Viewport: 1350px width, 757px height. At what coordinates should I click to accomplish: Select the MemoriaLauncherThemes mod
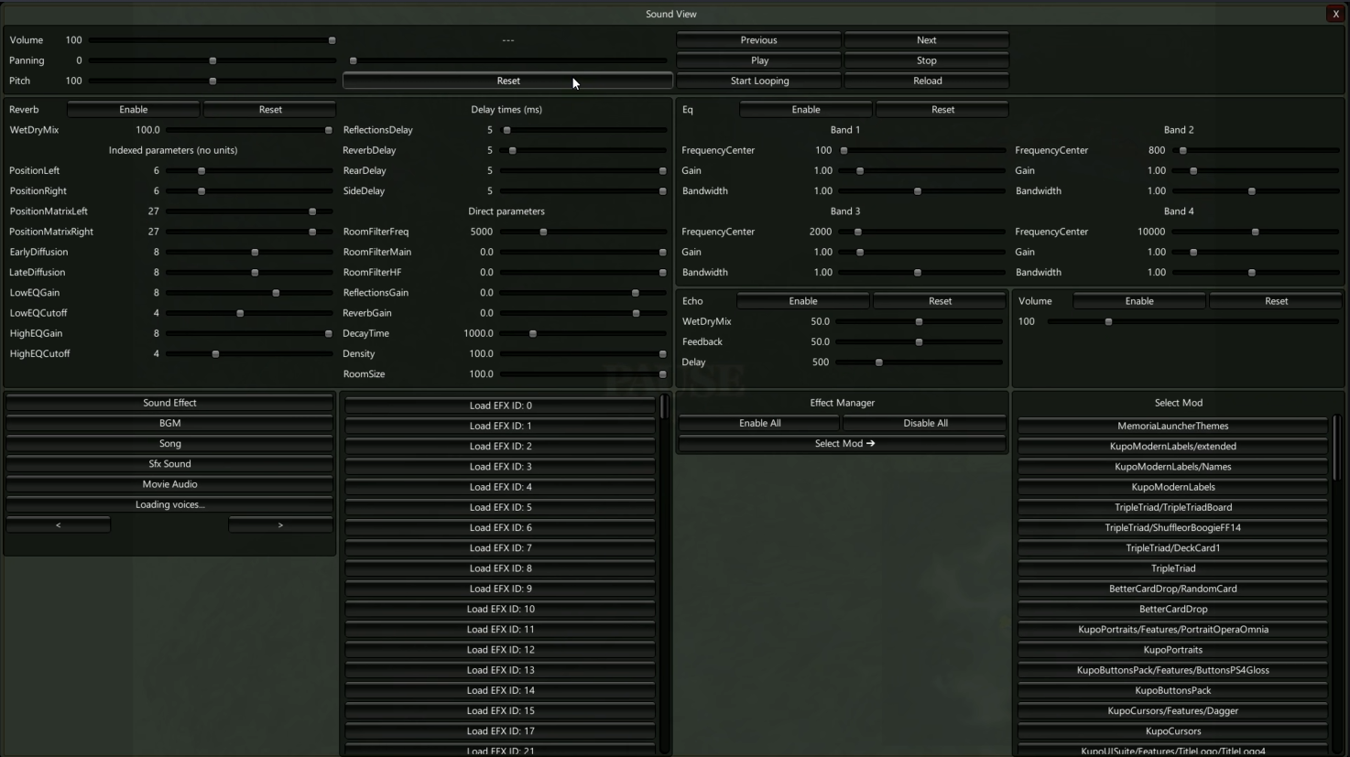1172,426
